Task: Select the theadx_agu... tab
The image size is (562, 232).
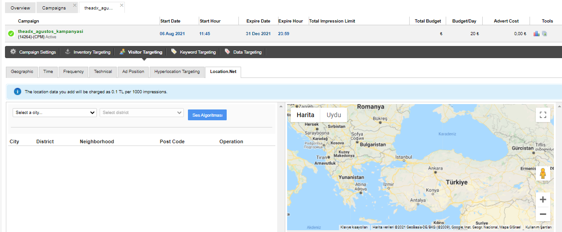Action: (99, 8)
